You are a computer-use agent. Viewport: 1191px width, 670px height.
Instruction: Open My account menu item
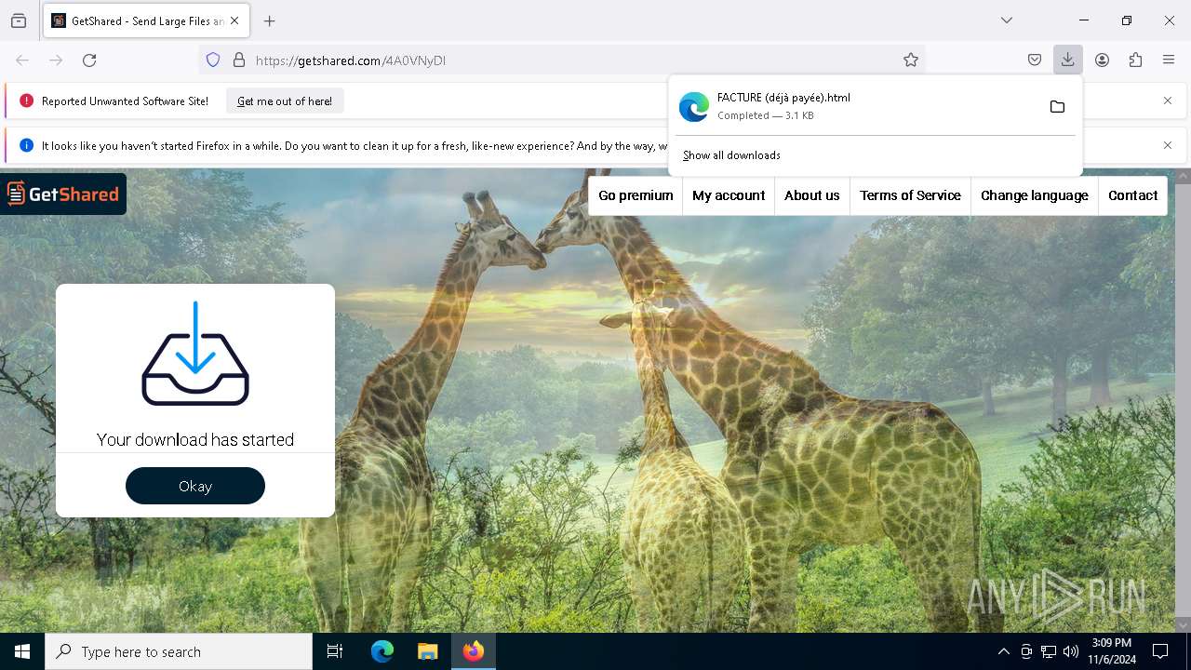pyautogui.click(x=729, y=195)
